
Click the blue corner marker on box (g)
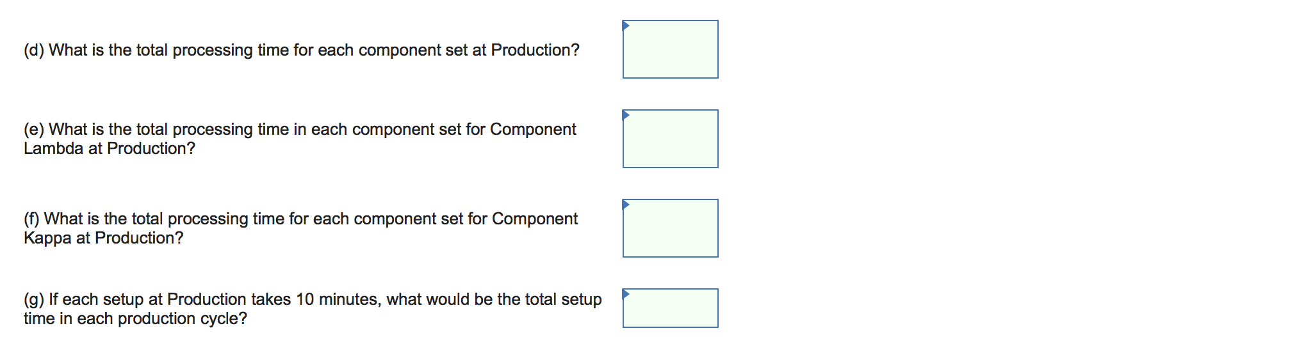click(x=626, y=293)
